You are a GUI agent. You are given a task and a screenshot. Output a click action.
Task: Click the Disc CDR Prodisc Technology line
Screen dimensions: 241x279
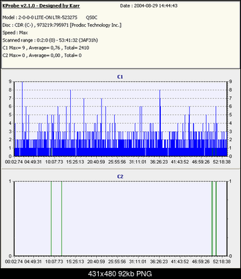point(62,25)
